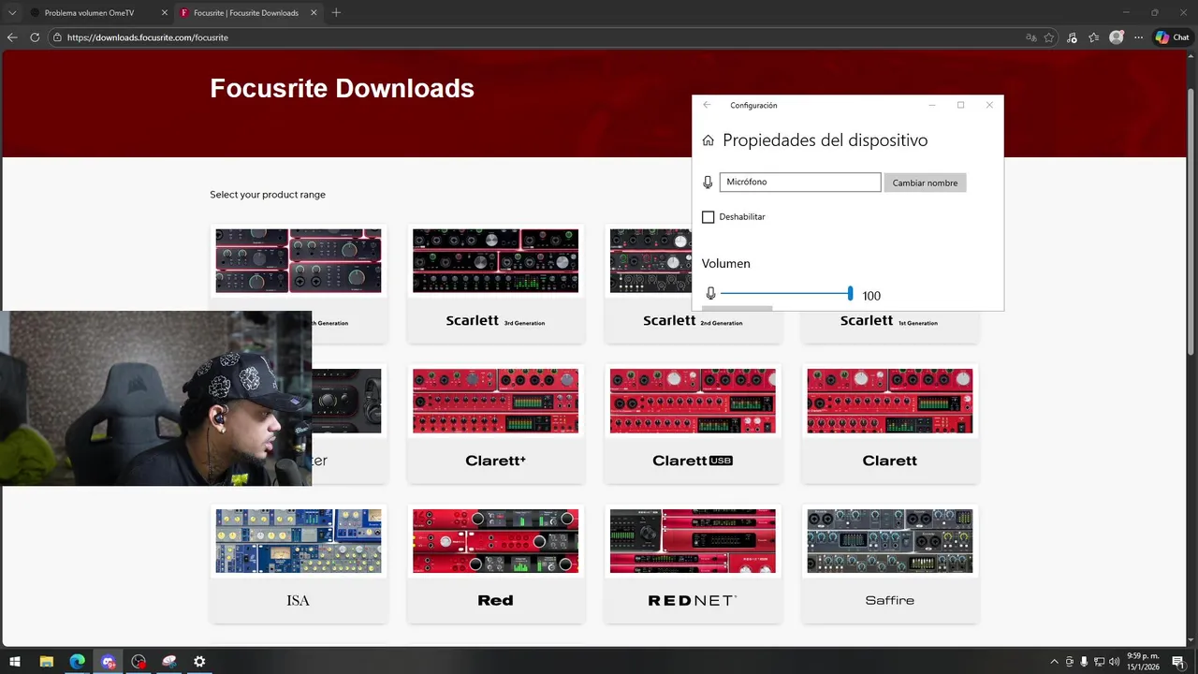Viewport: 1198px width, 674px height.
Task: Open the Windows Start menu
Action: (x=15, y=661)
